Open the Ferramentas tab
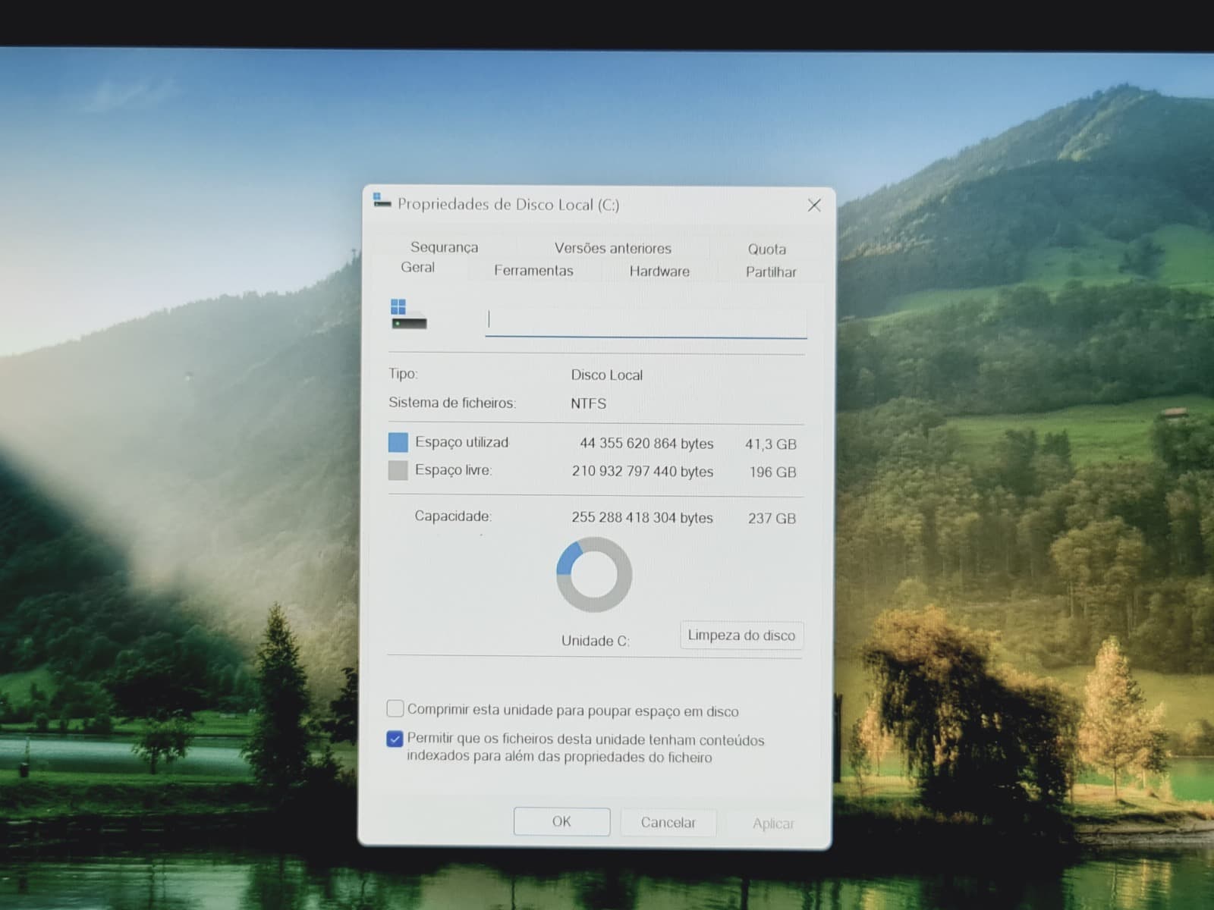This screenshot has width=1214, height=910. pyautogui.click(x=533, y=271)
